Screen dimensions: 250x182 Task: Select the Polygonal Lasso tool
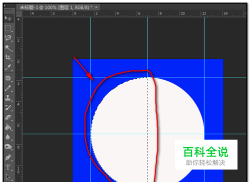[8, 38]
